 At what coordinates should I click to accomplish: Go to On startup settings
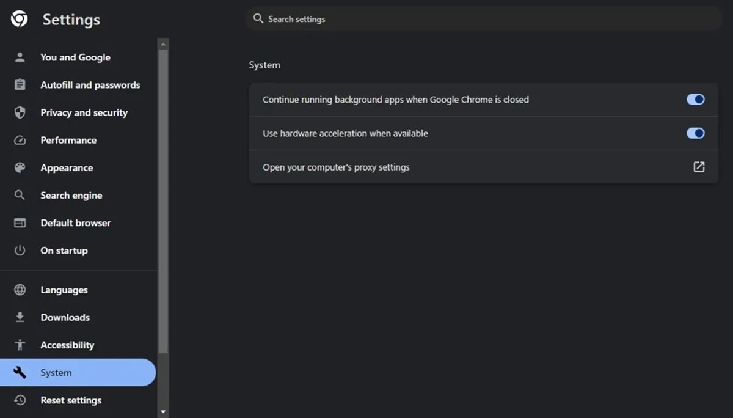point(78,251)
